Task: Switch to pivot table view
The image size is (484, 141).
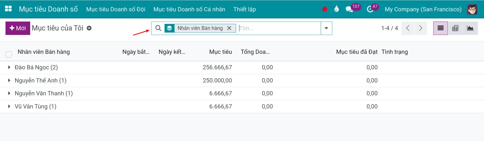Action: click(455, 28)
